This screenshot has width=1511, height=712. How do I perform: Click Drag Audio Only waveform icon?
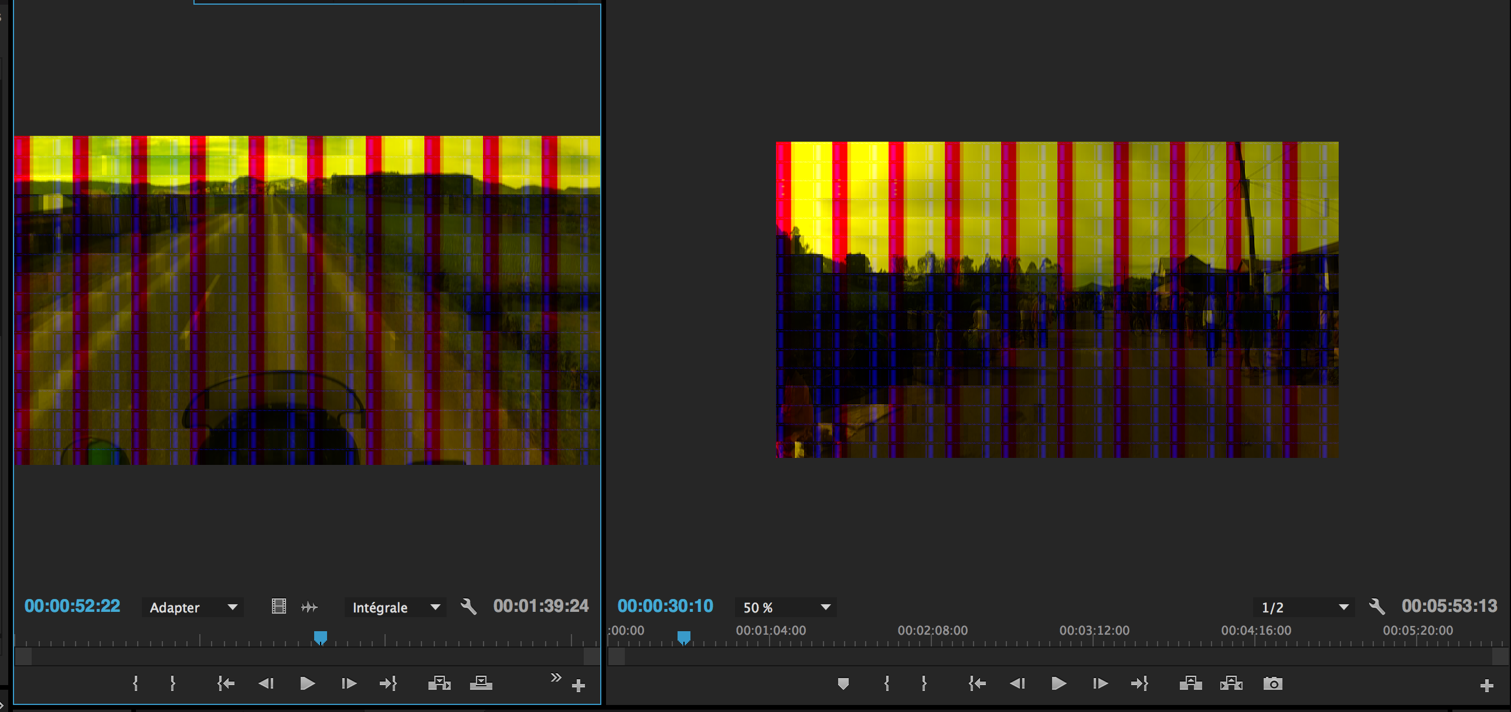click(x=309, y=607)
